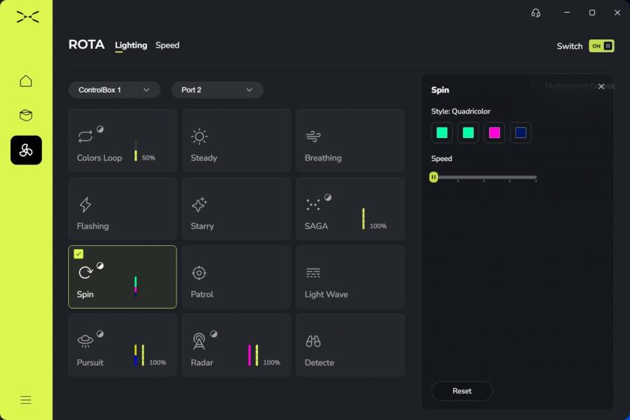The image size is (630, 420).
Task: Pick the Starry lighting effect
Action: [x=236, y=209]
